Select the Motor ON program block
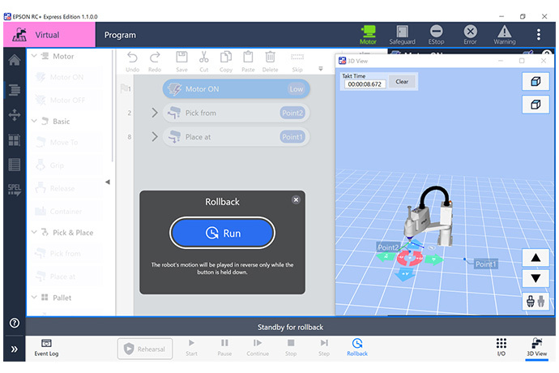The width and height of the screenshot is (559, 373). 236,89
